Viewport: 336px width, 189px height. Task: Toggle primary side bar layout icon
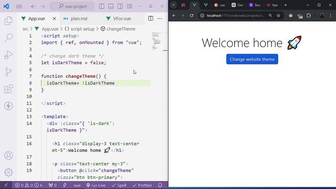pyautogui.click(x=102, y=6)
